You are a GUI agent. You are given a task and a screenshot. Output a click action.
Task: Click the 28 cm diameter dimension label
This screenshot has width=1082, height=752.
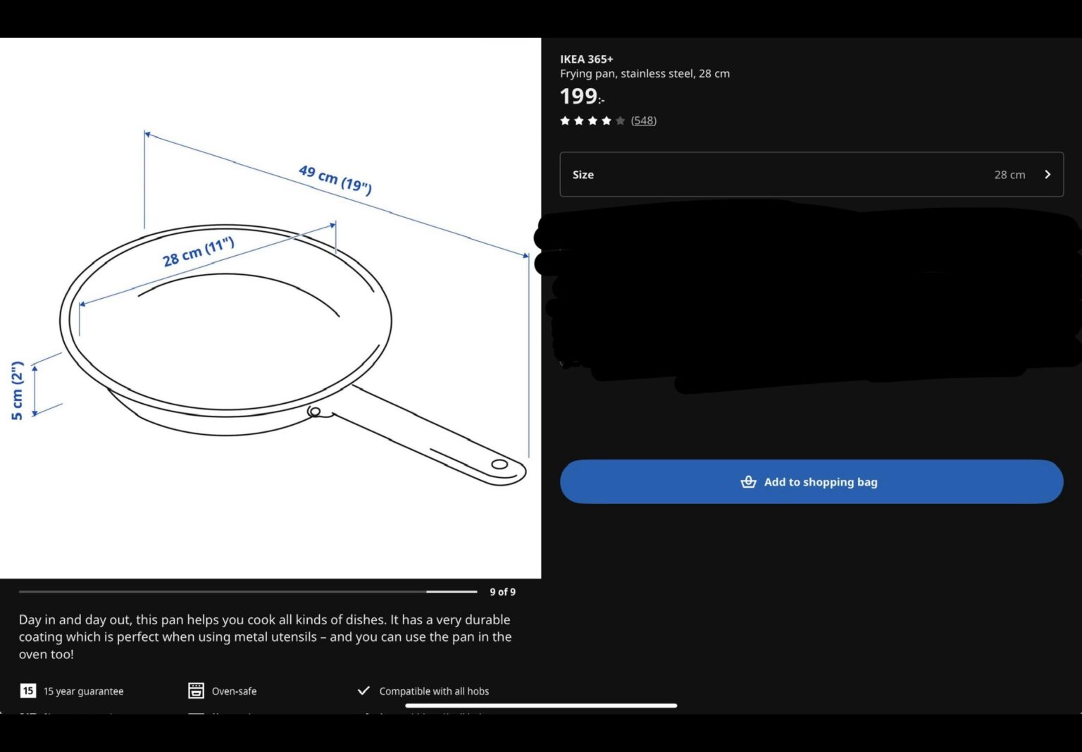(x=198, y=252)
